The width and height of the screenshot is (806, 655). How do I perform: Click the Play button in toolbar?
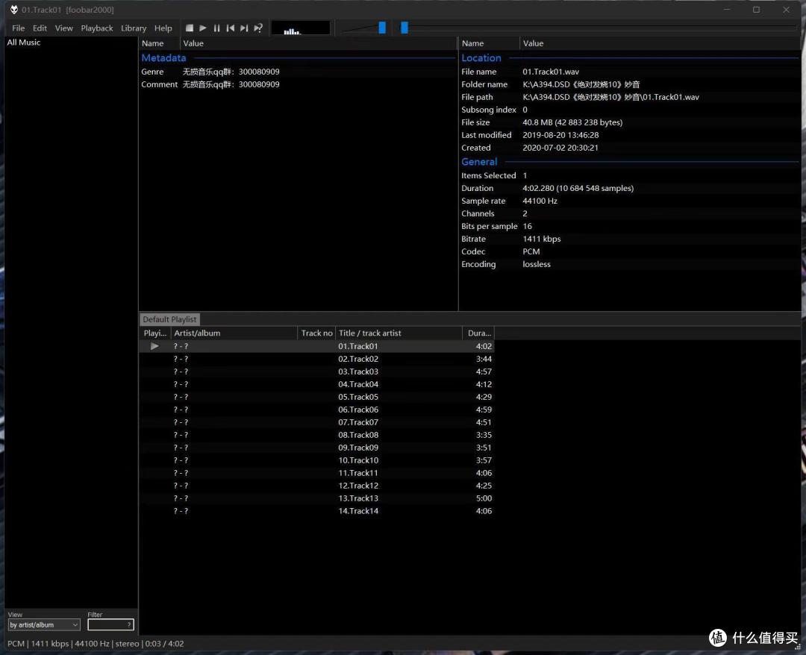click(x=203, y=28)
